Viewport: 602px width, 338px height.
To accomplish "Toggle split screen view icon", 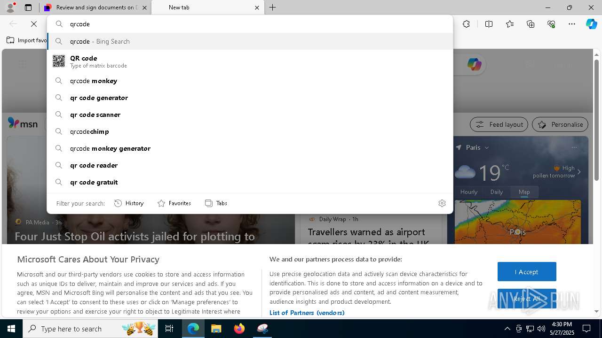I will 489,24.
